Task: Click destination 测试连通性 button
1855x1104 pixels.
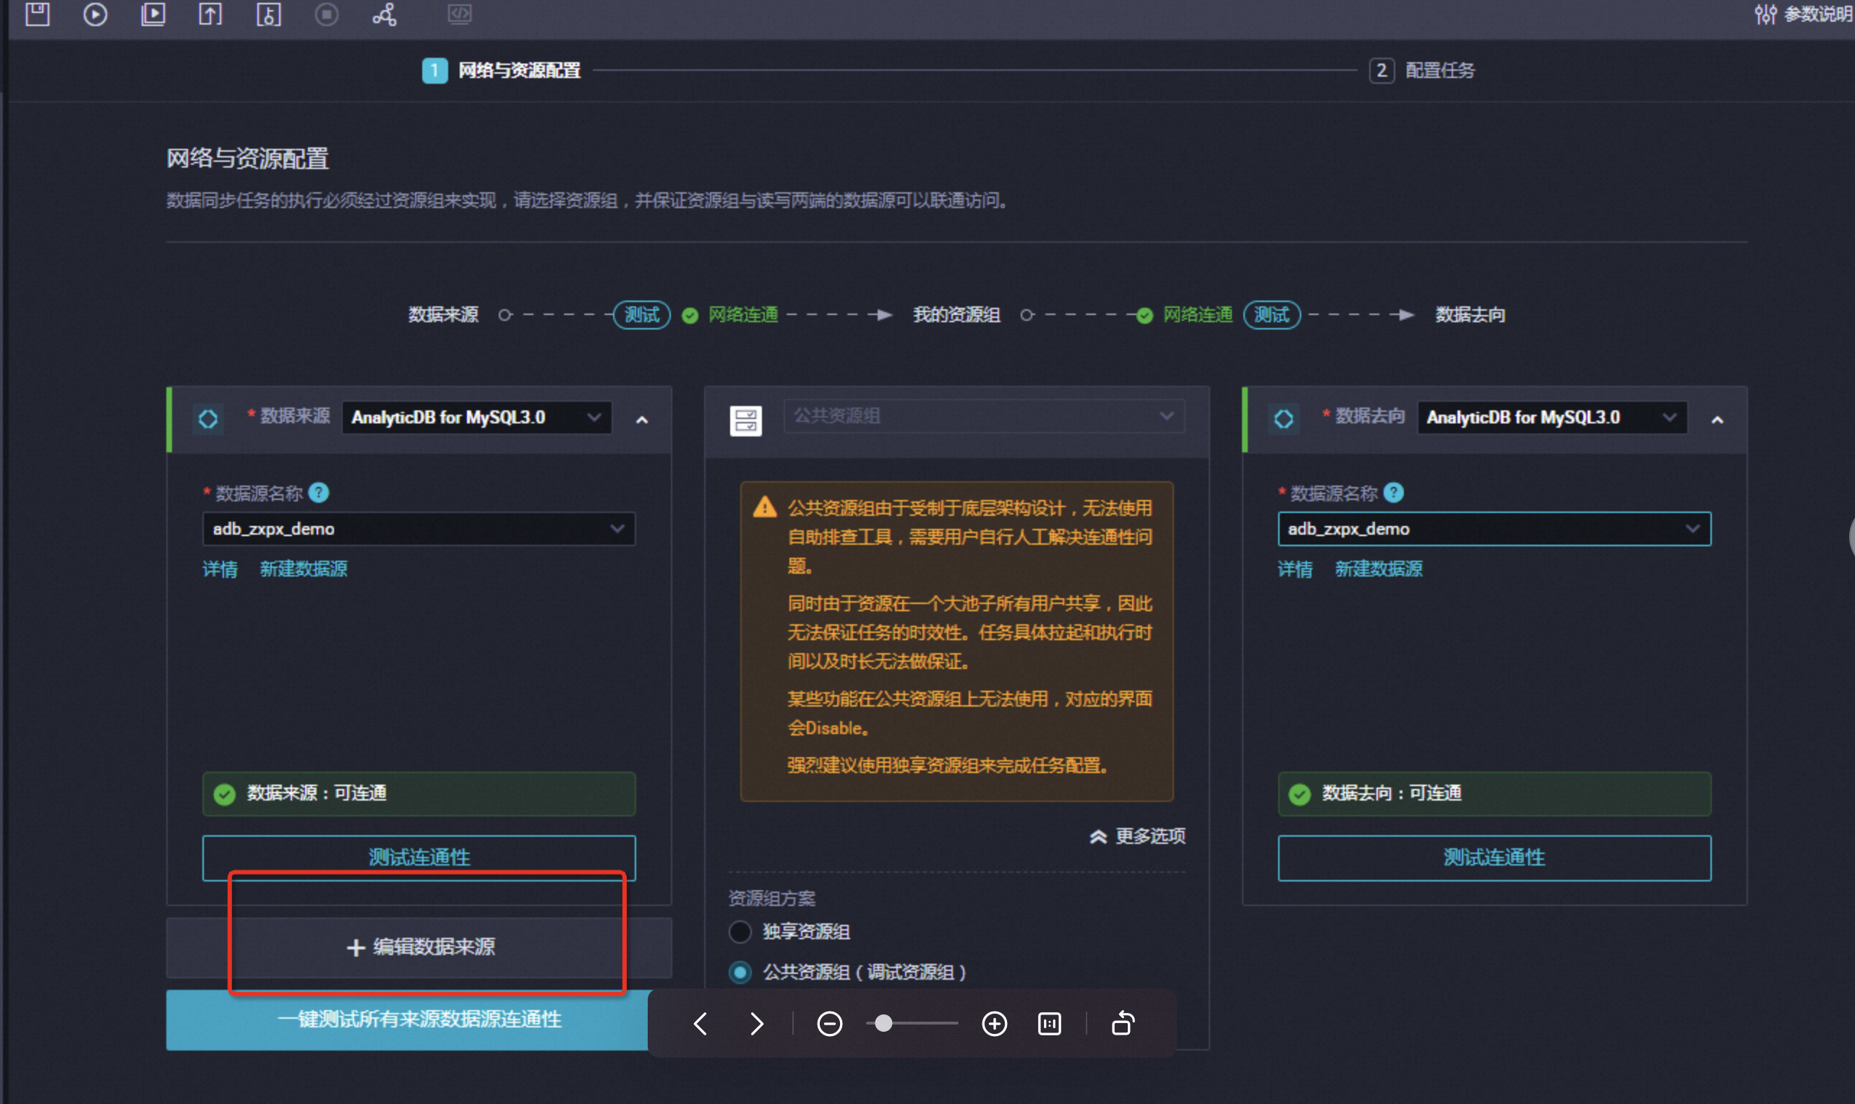Action: 1495,858
